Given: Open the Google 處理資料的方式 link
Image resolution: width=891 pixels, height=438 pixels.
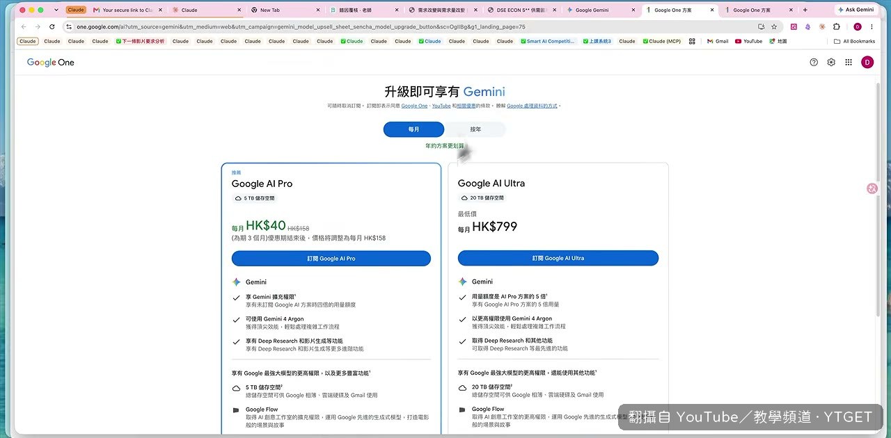Looking at the screenshot, I should 532,106.
